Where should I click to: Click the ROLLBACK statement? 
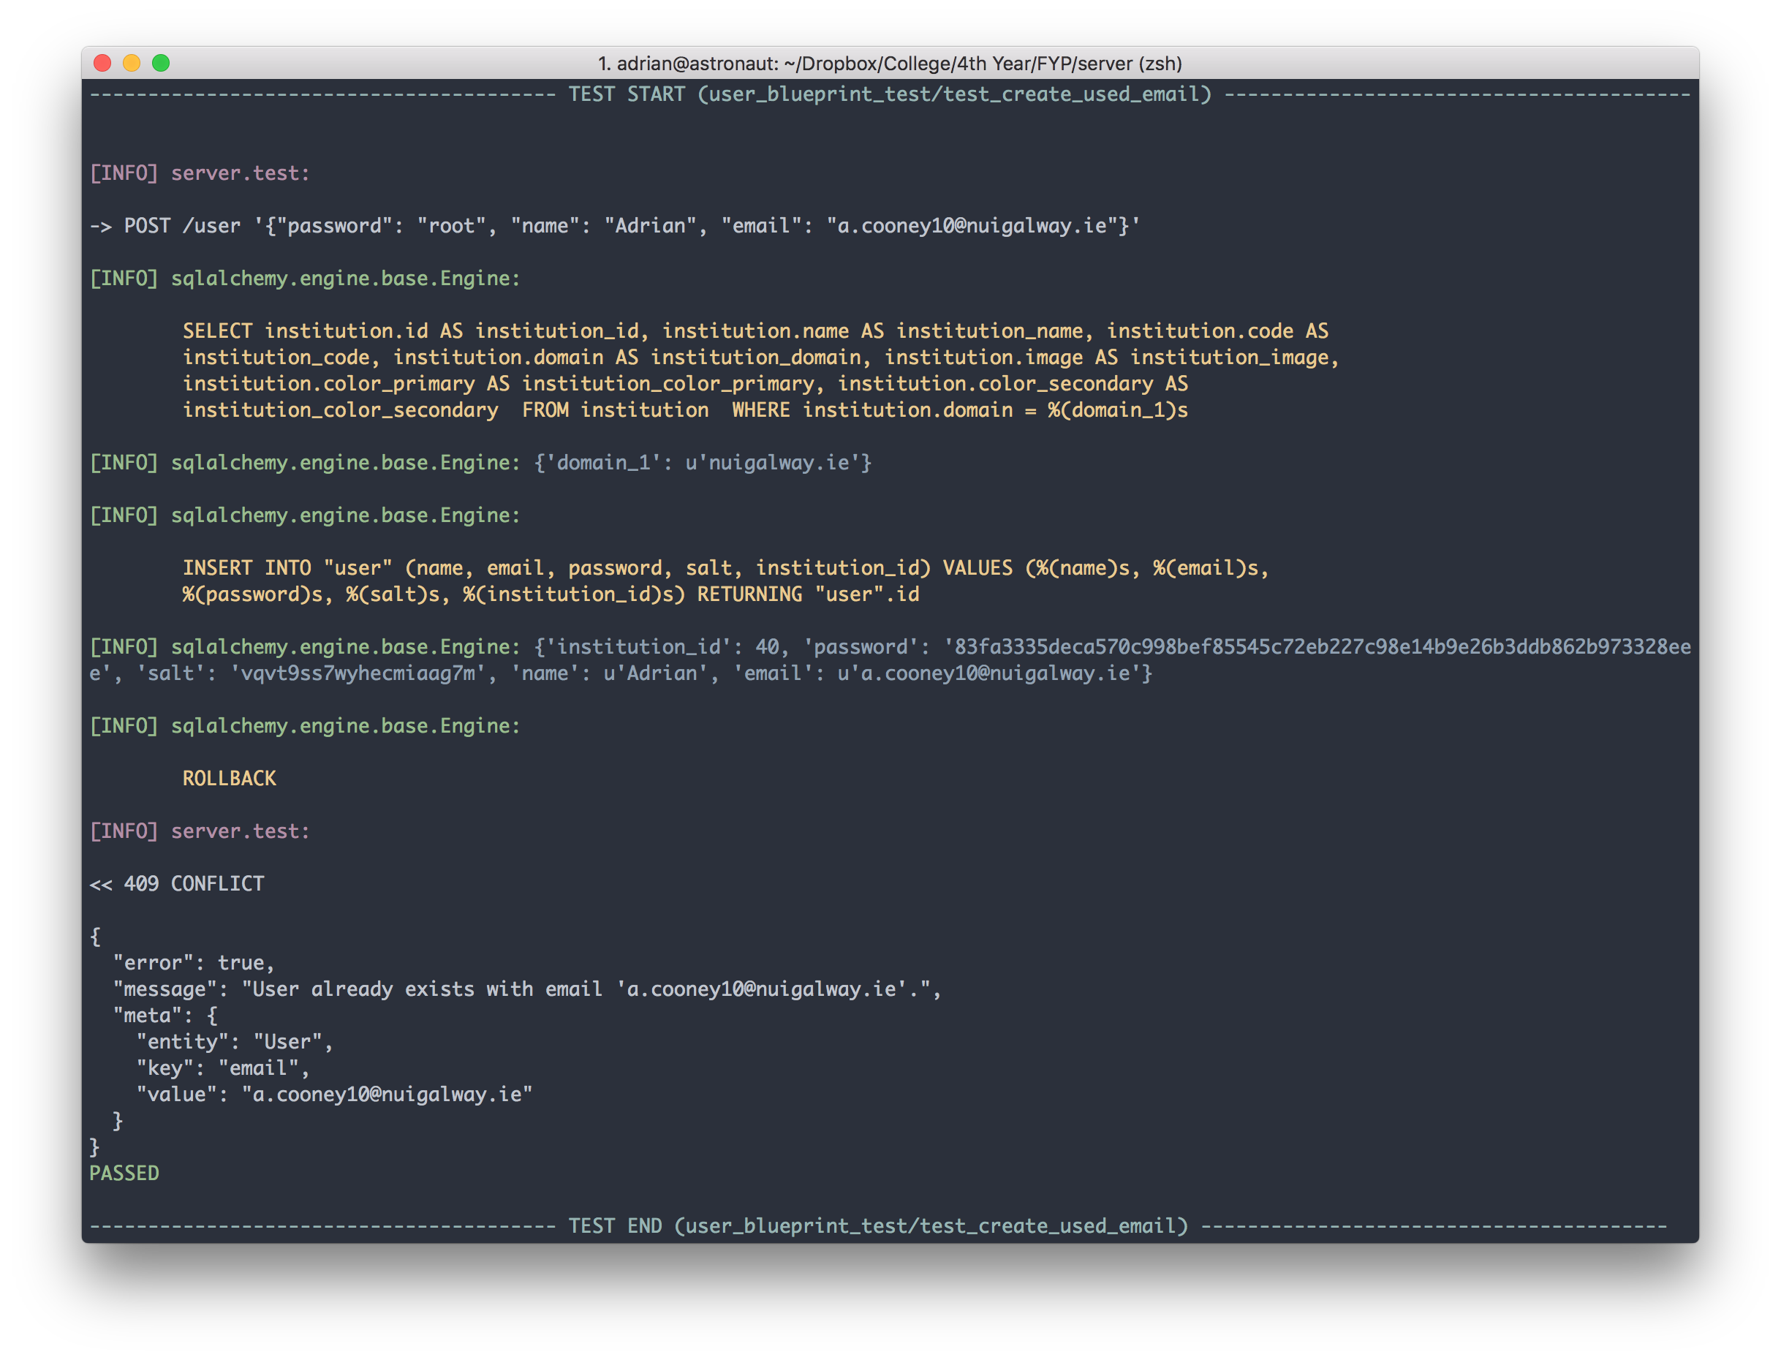[229, 779]
